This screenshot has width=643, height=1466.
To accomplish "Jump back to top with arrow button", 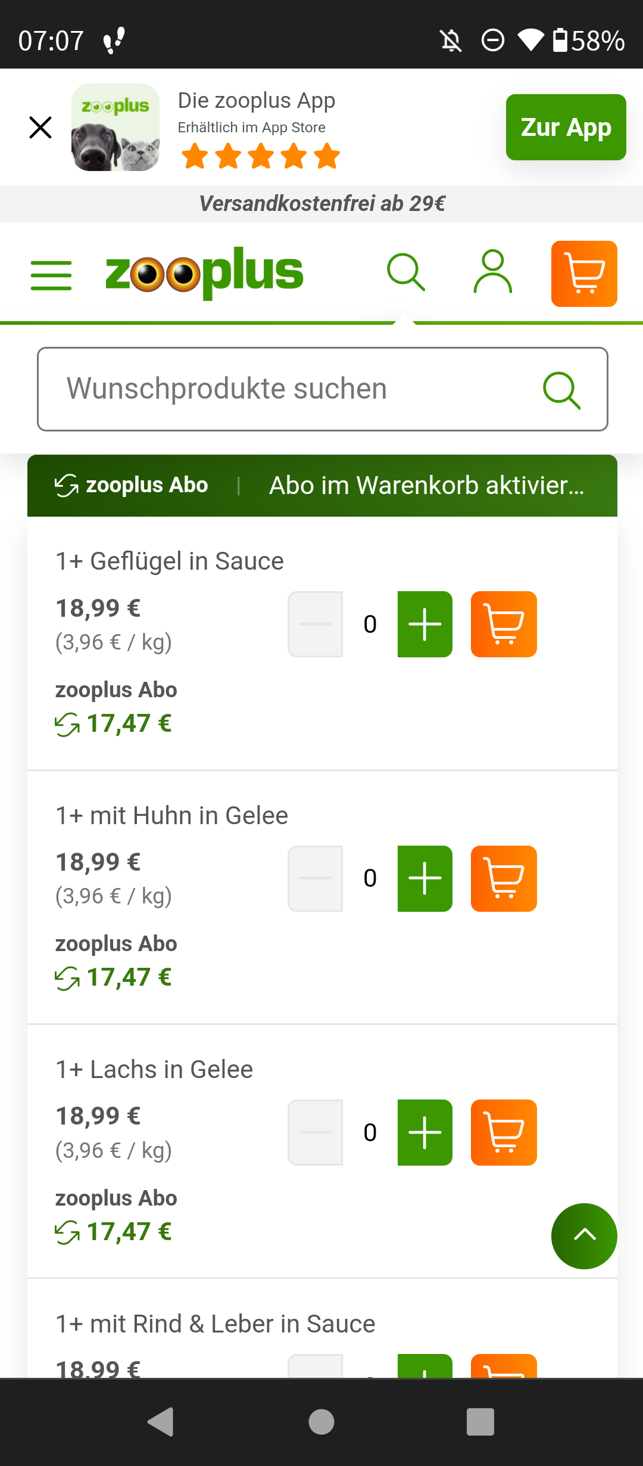I will [x=584, y=1236].
